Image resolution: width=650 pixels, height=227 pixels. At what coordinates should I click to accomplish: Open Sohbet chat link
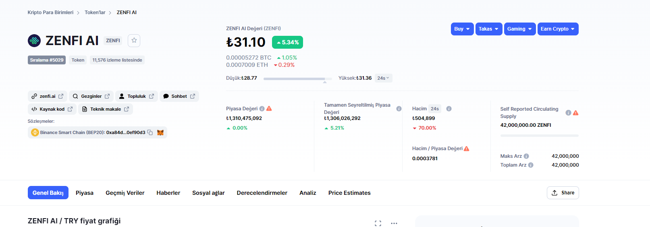click(x=179, y=96)
